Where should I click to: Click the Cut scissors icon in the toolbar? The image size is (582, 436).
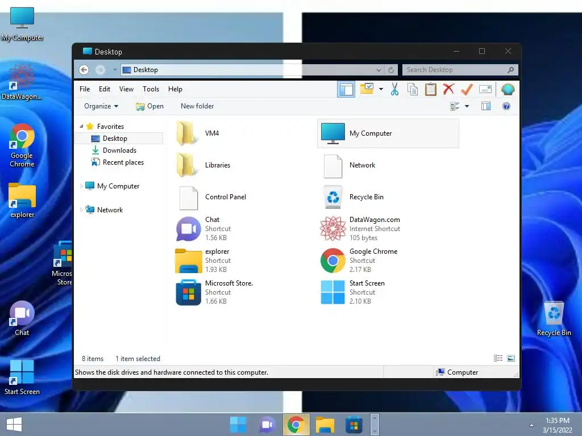(x=394, y=89)
